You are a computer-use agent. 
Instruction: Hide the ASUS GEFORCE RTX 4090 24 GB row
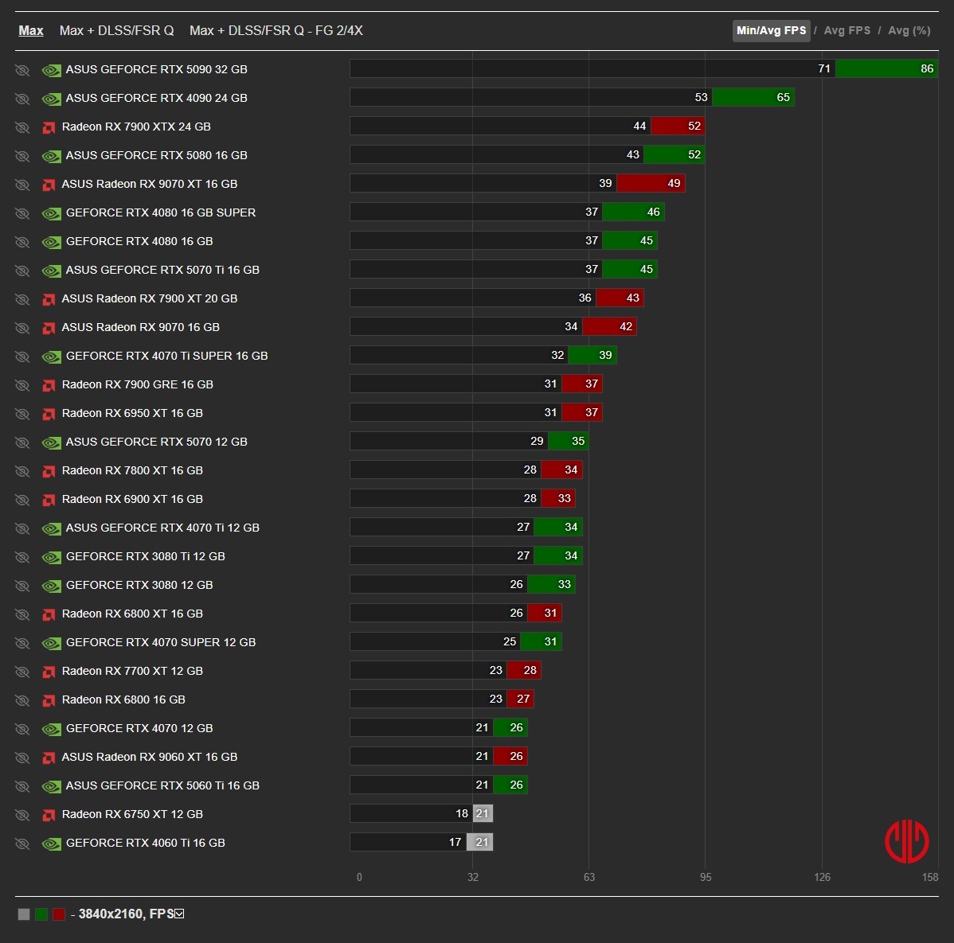click(22, 99)
